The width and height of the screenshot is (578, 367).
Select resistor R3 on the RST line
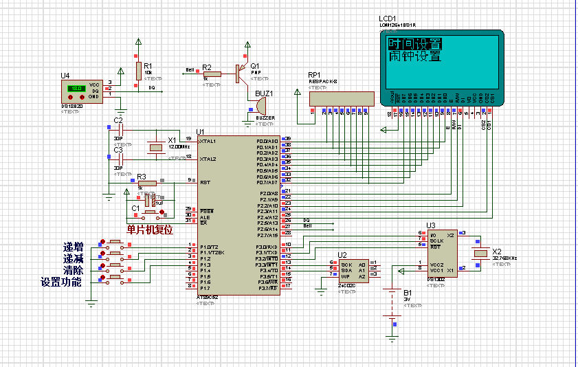(x=148, y=183)
